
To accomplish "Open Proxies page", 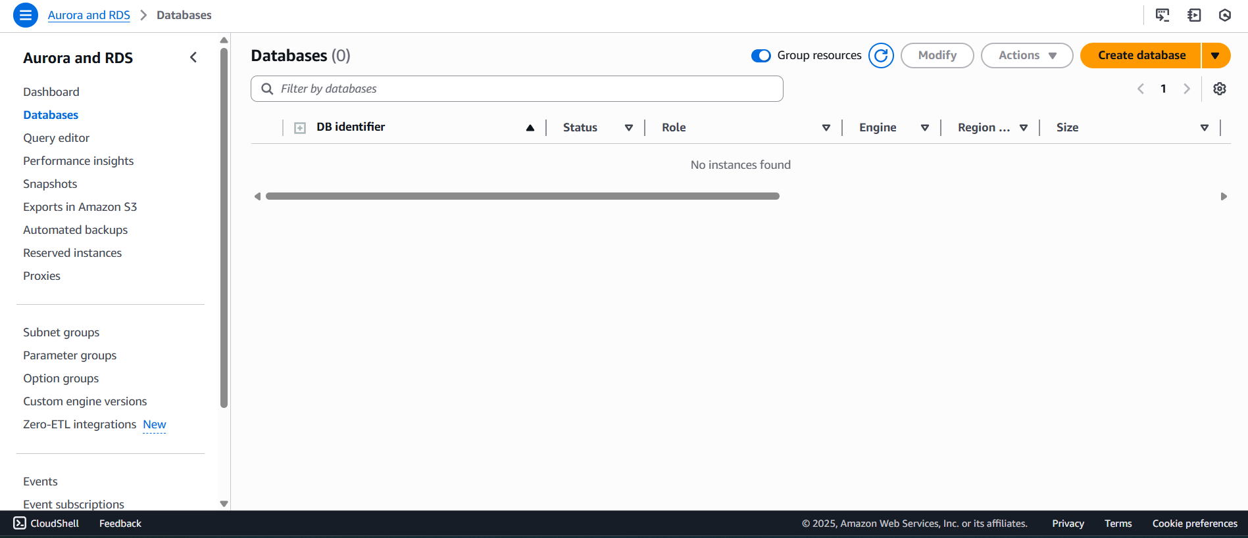I will [x=41, y=276].
